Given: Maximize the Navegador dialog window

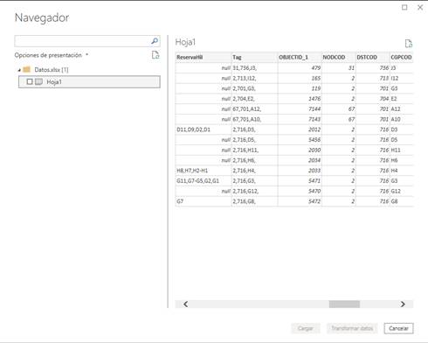Looking at the screenshot, I should [404, 8].
